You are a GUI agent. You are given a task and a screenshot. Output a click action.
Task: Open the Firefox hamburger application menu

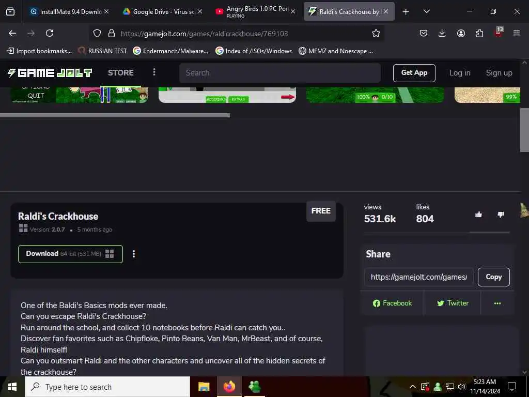point(517,33)
